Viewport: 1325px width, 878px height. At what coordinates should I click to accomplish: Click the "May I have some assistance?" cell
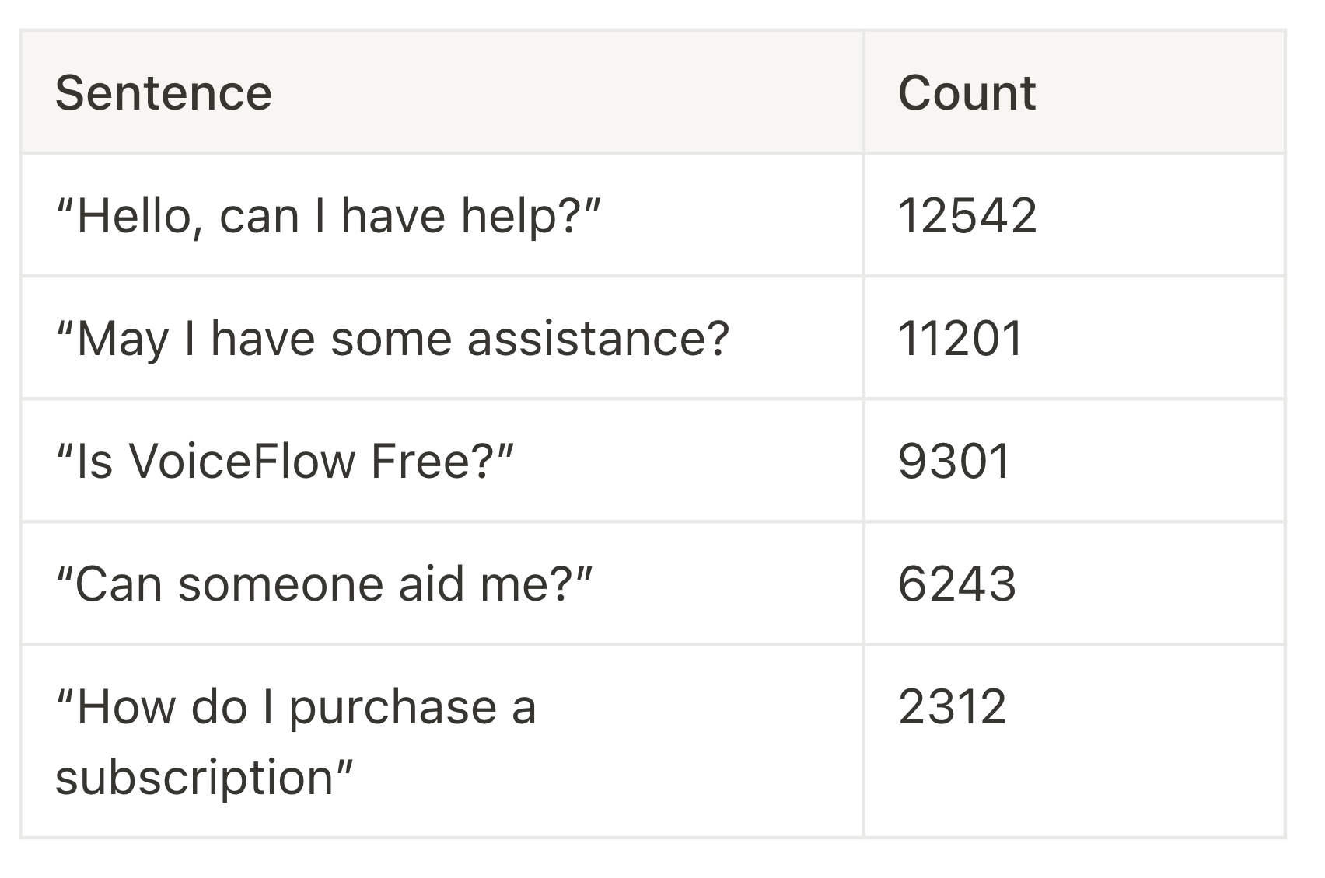click(393, 339)
